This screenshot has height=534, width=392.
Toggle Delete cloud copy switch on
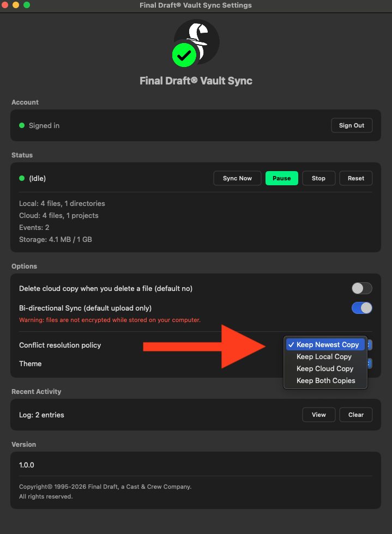coord(361,288)
